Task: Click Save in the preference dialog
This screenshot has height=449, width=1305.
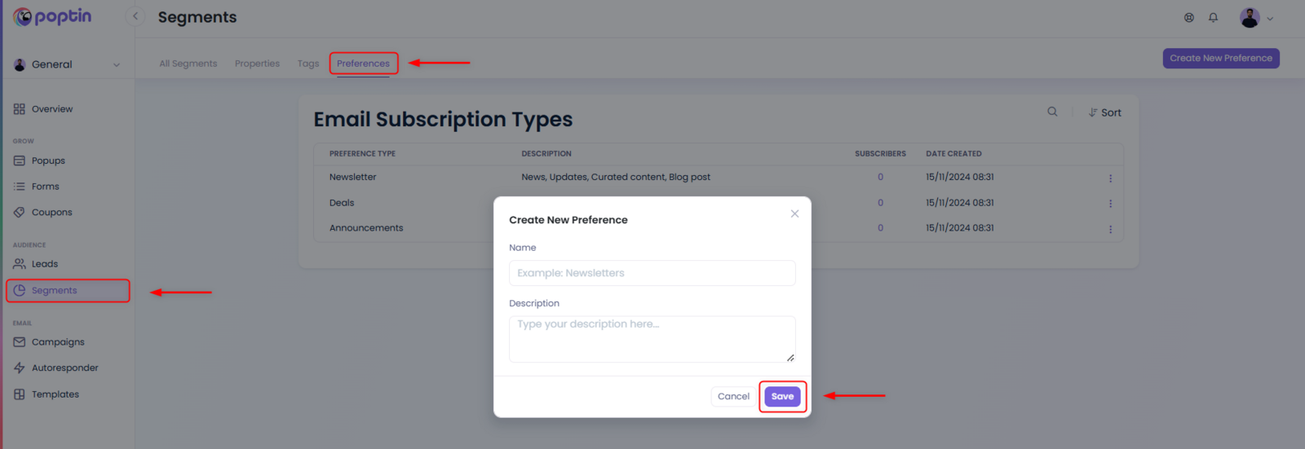Action: 782,396
